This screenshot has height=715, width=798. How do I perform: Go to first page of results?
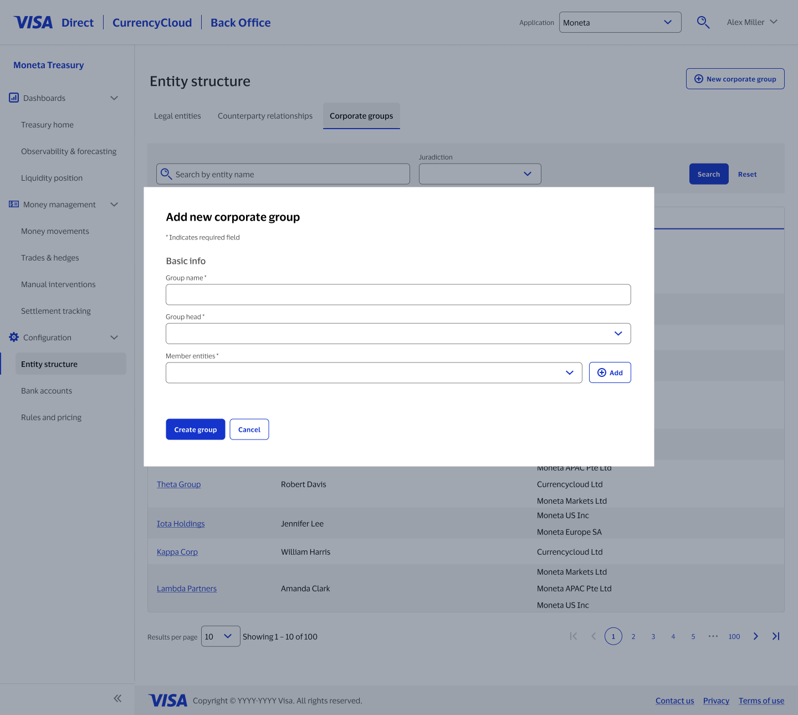[574, 636]
